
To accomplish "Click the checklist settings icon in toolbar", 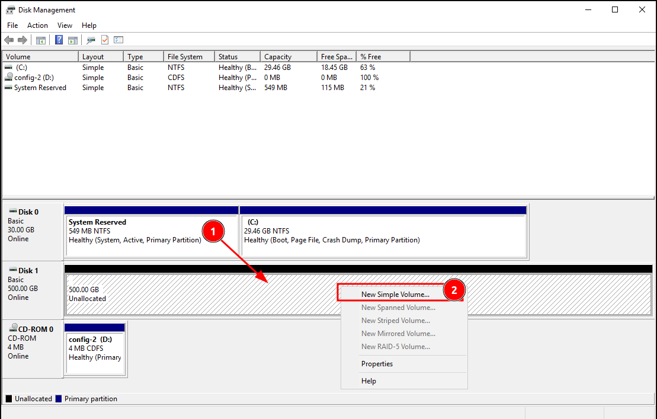I will [118, 40].
